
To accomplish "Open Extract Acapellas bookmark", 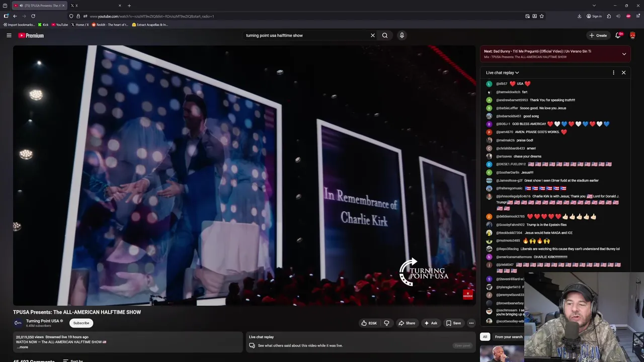I will pyautogui.click(x=149, y=25).
